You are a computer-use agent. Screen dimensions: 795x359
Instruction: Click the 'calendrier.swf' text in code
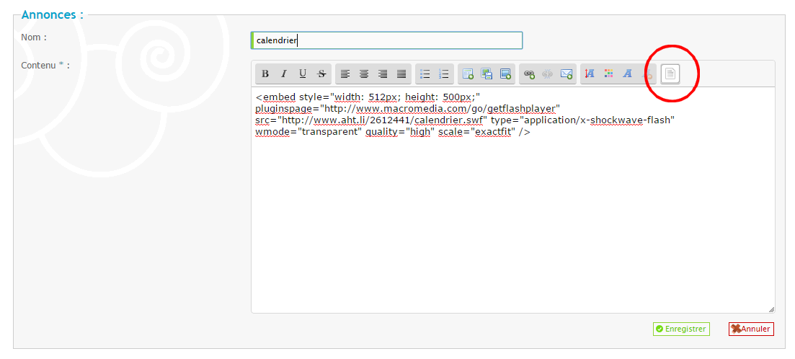(x=450, y=120)
